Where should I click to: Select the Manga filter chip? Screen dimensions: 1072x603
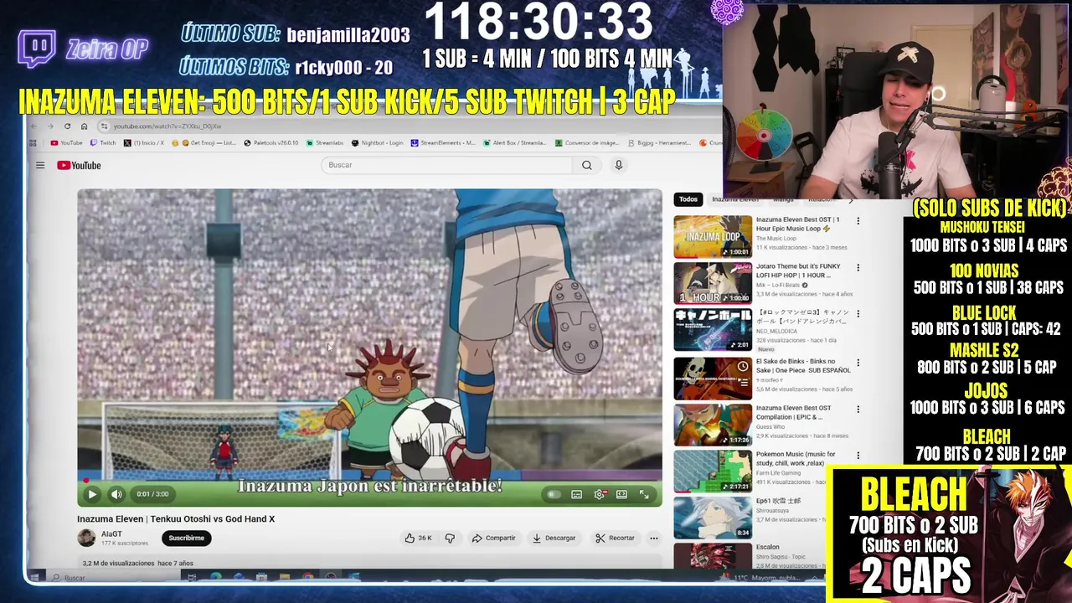coord(783,199)
